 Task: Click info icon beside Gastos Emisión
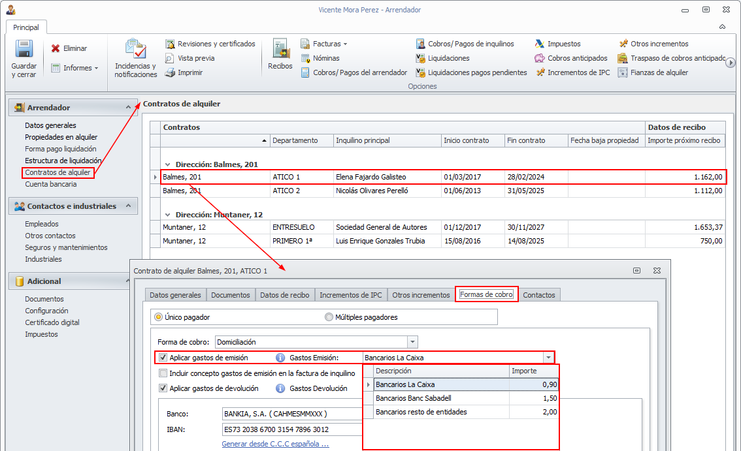280,358
